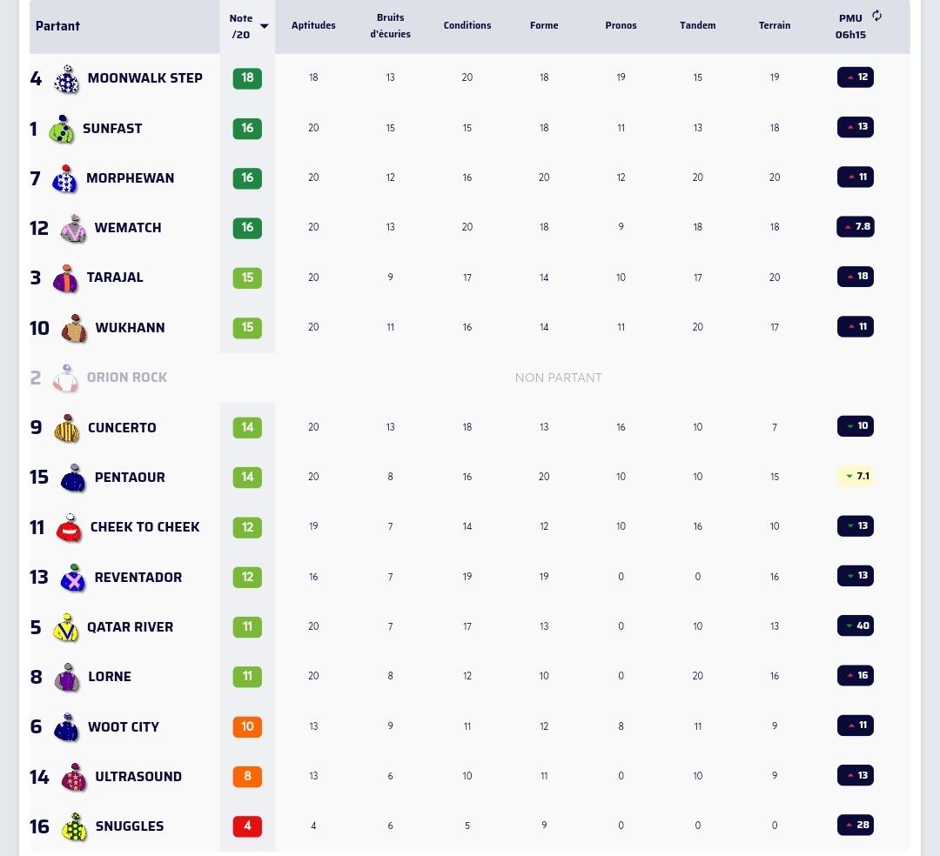Click Reventador's blue crossed silks icon
Screen dimensions: 940x856
pos(73,578)
